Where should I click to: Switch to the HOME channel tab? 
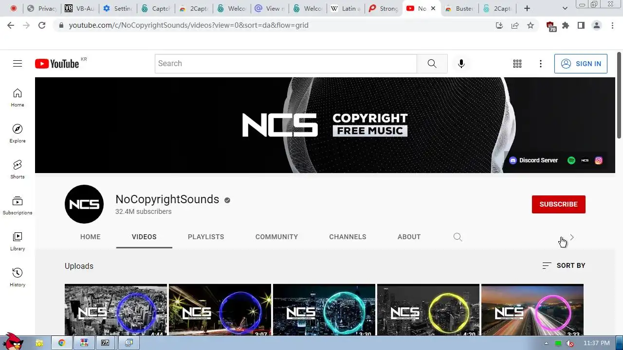[91, 237]
